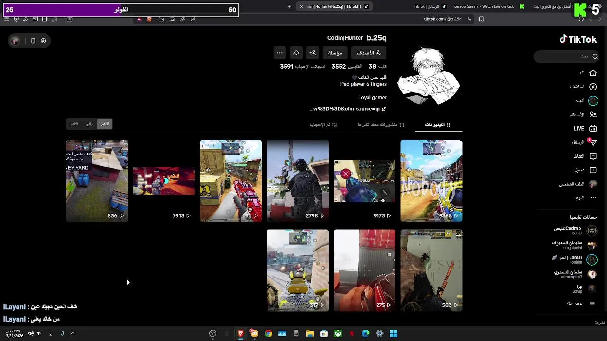This screenshot has width=607, height=341.
Task: Open the profile three-dots options menu
Action: click(x=280, y=53)
